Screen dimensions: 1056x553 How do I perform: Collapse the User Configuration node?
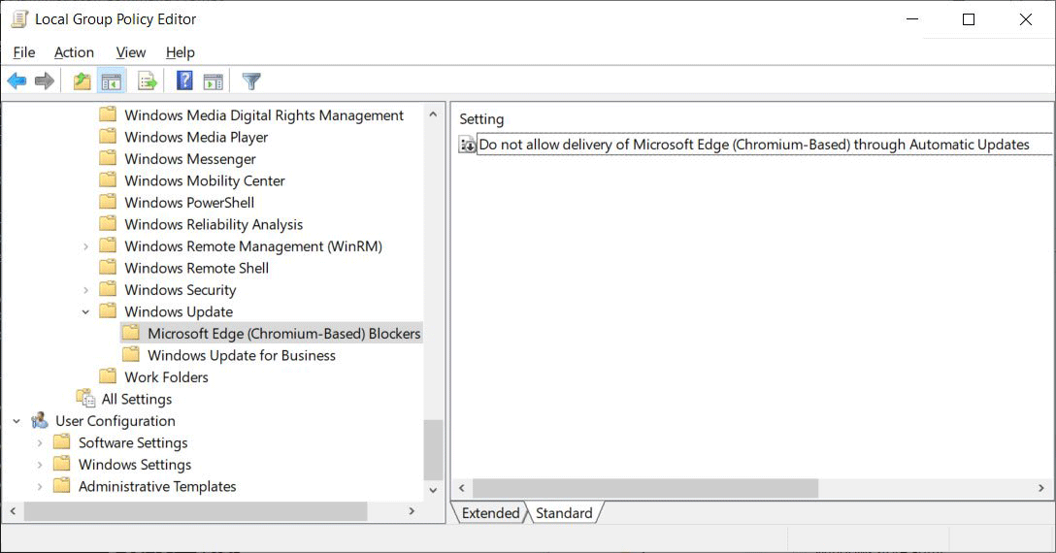tap(16, 421)
